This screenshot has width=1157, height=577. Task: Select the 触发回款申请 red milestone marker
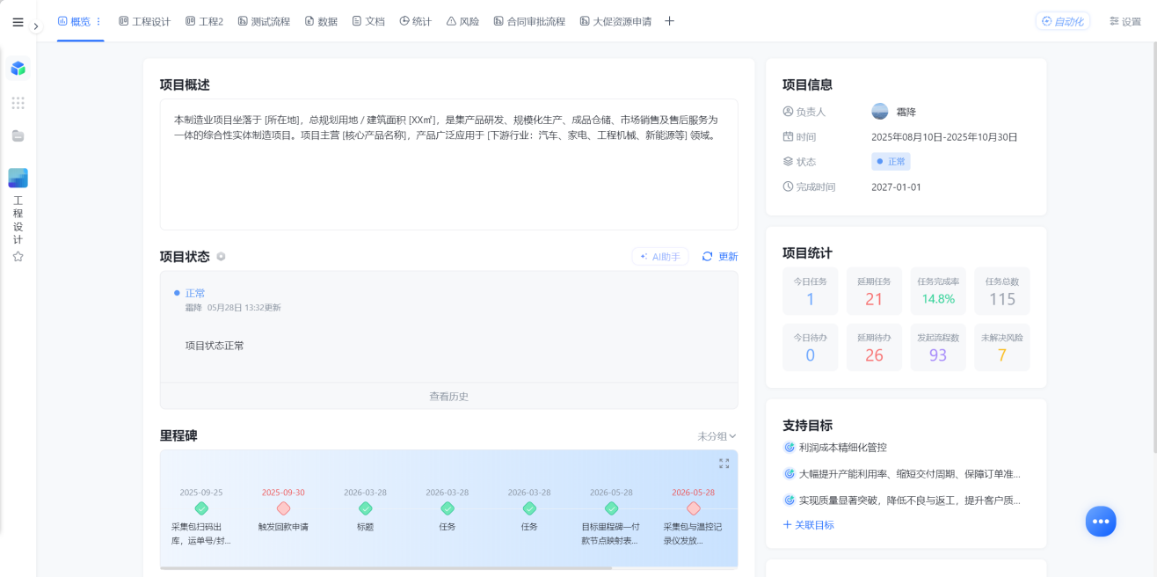[x=283, y=508]
